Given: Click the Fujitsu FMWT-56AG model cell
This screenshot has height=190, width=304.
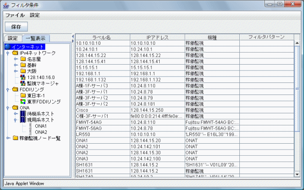Looking at the screenshot, I should (x=212, y=128).
